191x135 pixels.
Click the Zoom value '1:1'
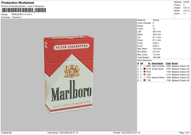[185, 13]
